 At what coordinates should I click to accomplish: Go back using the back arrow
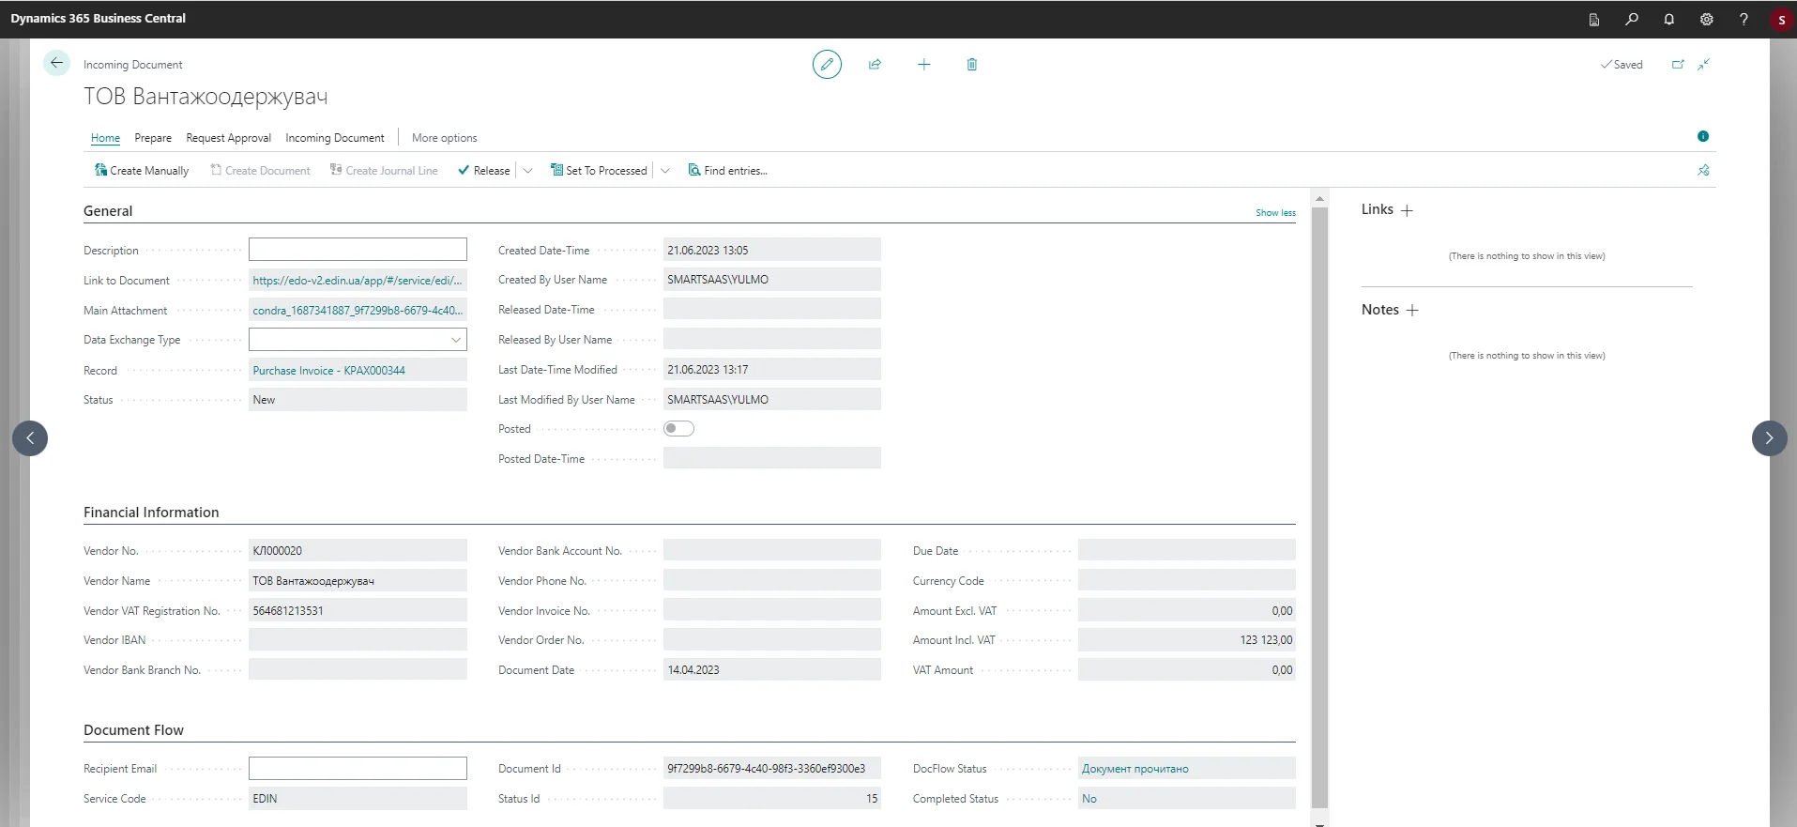coord(56,63)
